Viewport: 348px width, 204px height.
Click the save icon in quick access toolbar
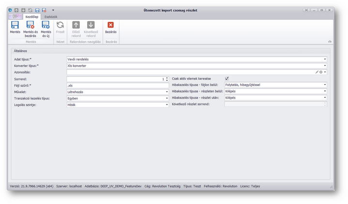pos(37,10)
